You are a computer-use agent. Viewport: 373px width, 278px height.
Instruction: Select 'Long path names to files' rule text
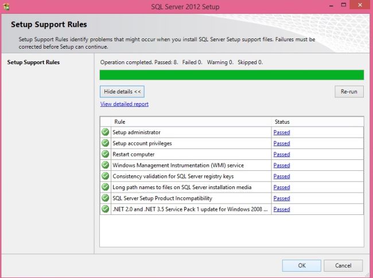[182, 187]
